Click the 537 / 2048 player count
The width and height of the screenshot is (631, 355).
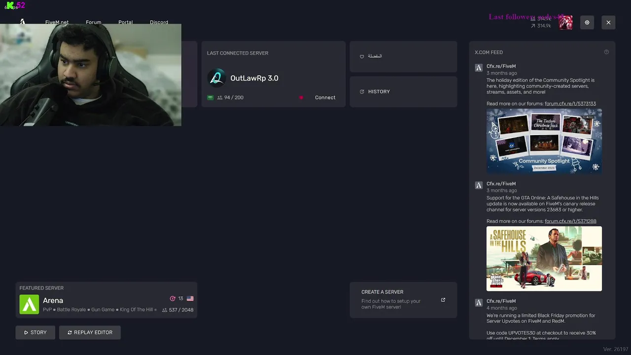point(181,310)
